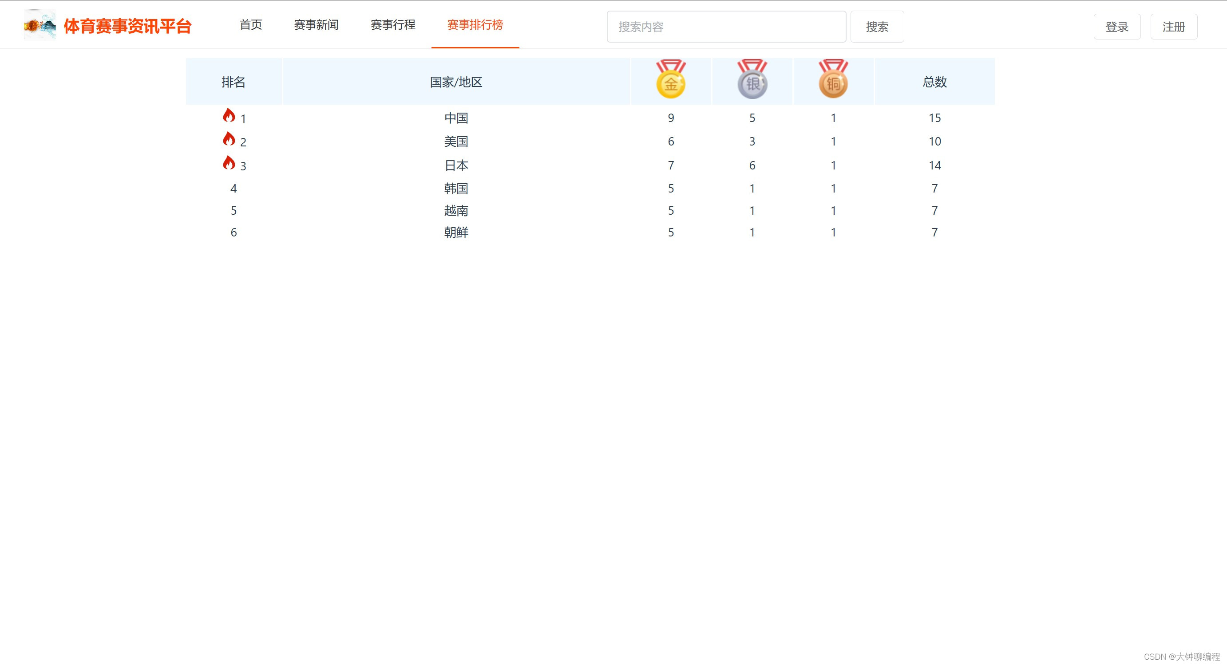1227x665 pixels.
Task: Click silver count 5 for 中国
Action: click(x=752, y=118)
